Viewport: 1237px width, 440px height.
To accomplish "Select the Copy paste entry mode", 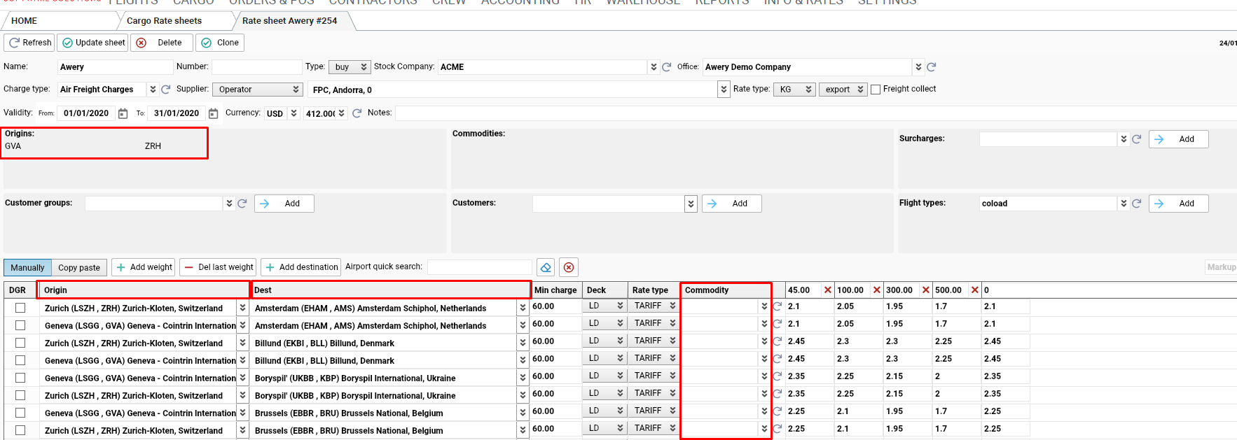I will coord(79,268).
